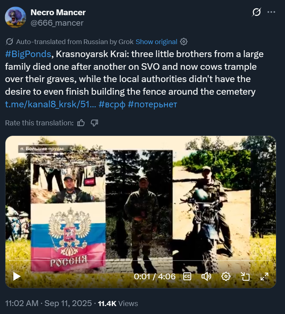
Task: Mute the video volume
Action: click(x=206, y=276)
